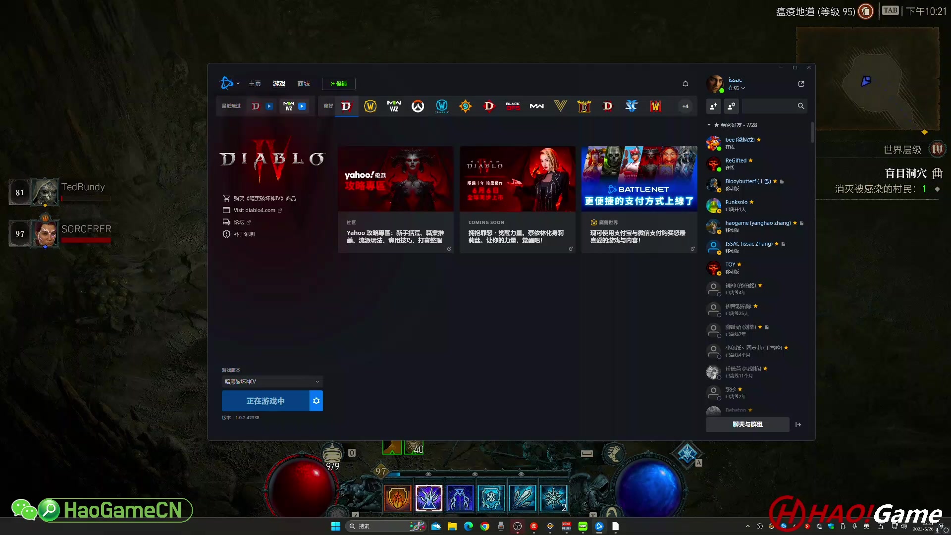
Task: Select Black Ops icon in favorites bar
Action: click(x=513, y=106)
